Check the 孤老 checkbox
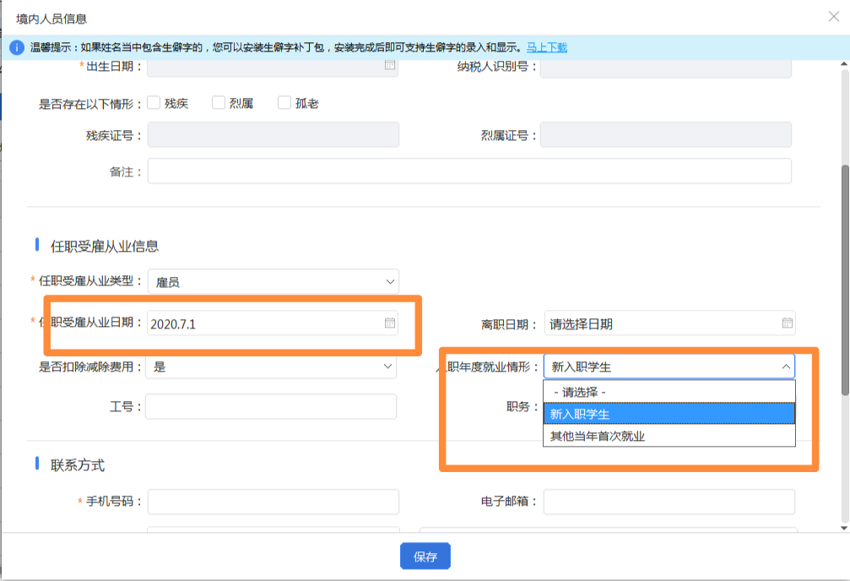Image resolution: width=850 pixels, height=581 pixels. tap(284, 102)
